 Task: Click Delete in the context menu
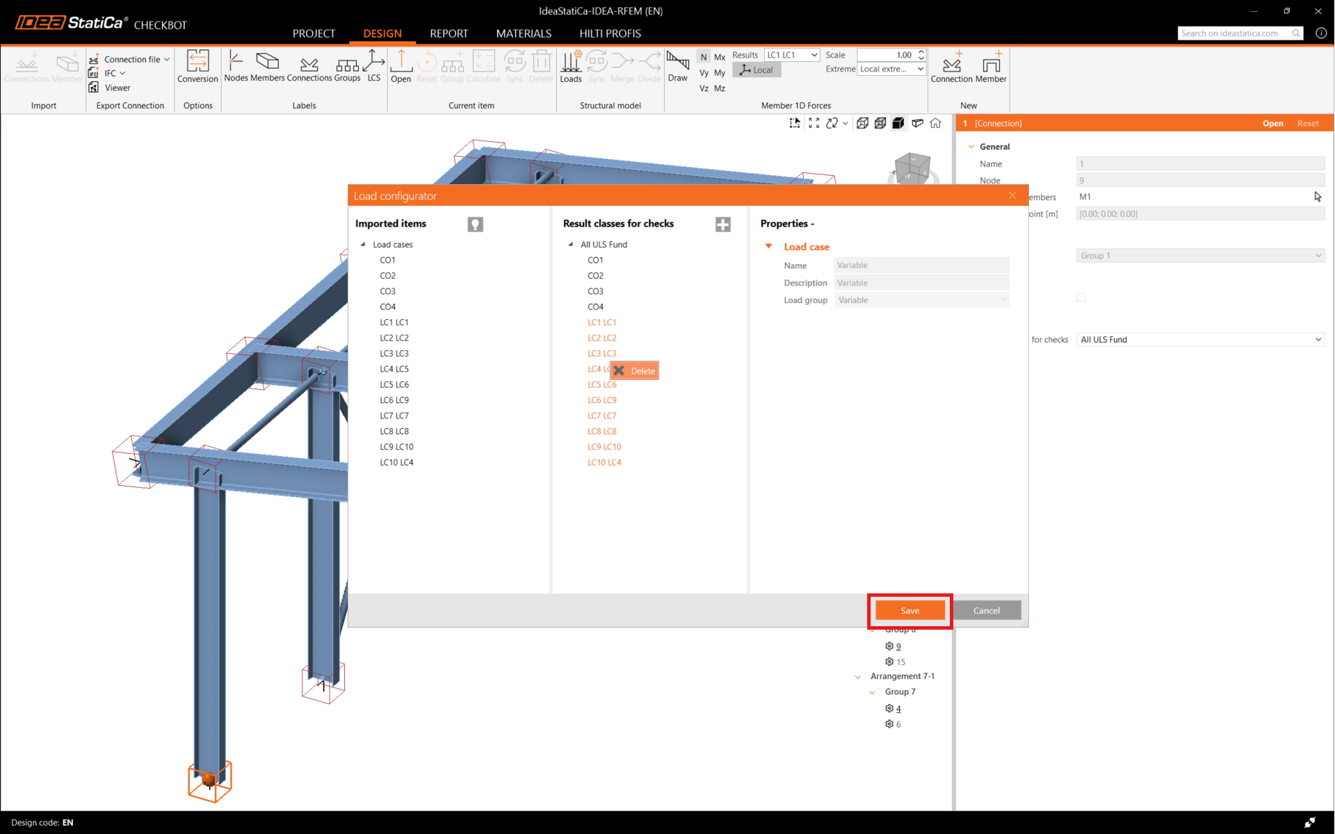click(x=635, y=371)
